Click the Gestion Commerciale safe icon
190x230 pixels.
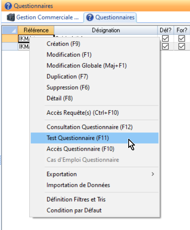pos(11,17)
